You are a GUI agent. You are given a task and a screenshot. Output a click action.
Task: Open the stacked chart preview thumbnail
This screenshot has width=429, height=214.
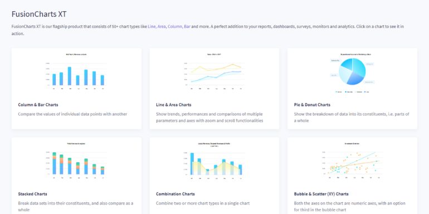[76, 161]
